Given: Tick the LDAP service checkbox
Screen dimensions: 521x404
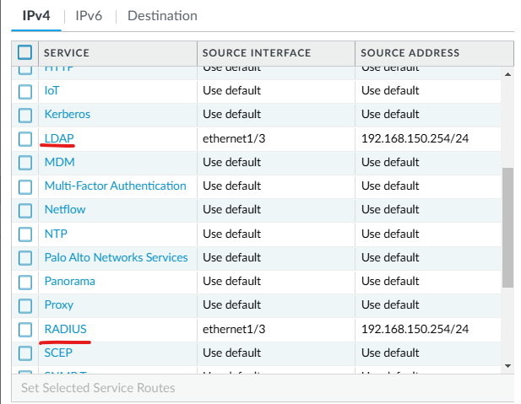Looking at the screenshot, I should (x=24, y=137).
